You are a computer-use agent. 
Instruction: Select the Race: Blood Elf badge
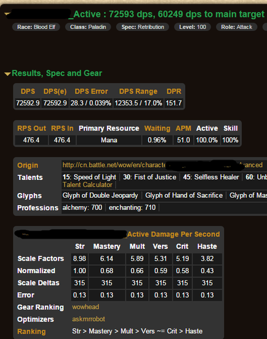coord(36,27)
